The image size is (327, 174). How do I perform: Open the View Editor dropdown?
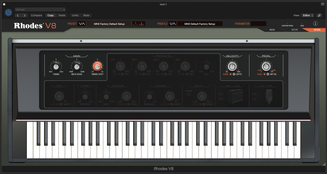click(308, 15)
